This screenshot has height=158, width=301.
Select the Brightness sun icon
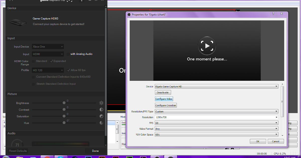pyautogui.click(x=101, y=103)
